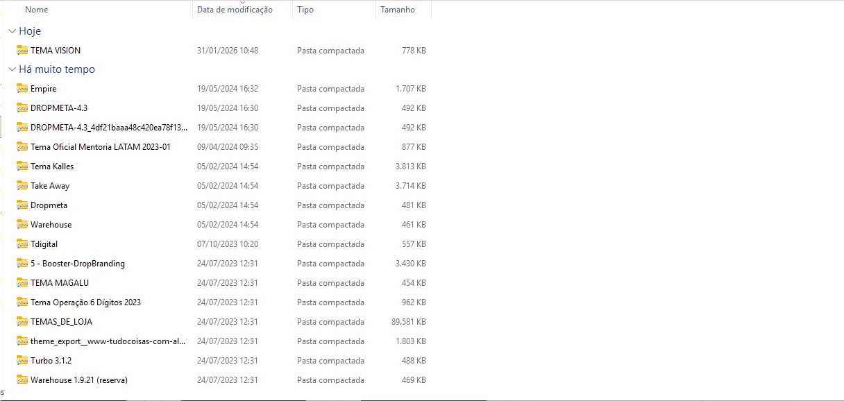
Task: Select the Turbo 3.1.2 zip icon
Action: 22,361
